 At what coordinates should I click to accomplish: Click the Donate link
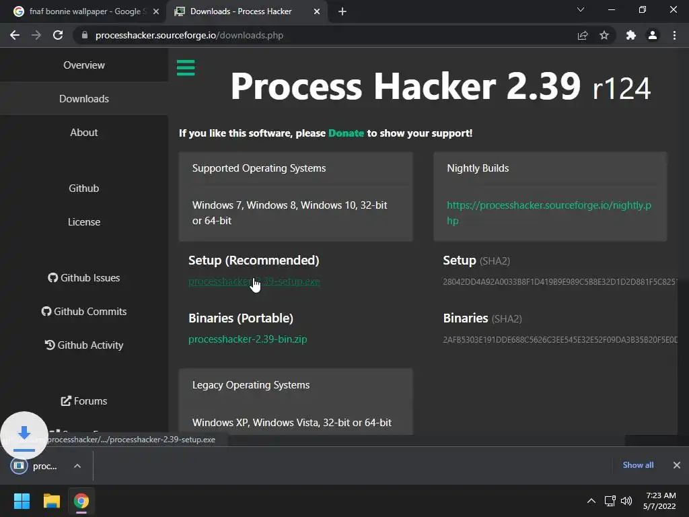click(x=346, y=133)
